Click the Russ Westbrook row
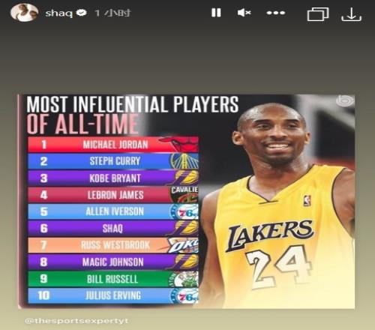The height and width of the screenshot is (330, 375). point(113,245)
